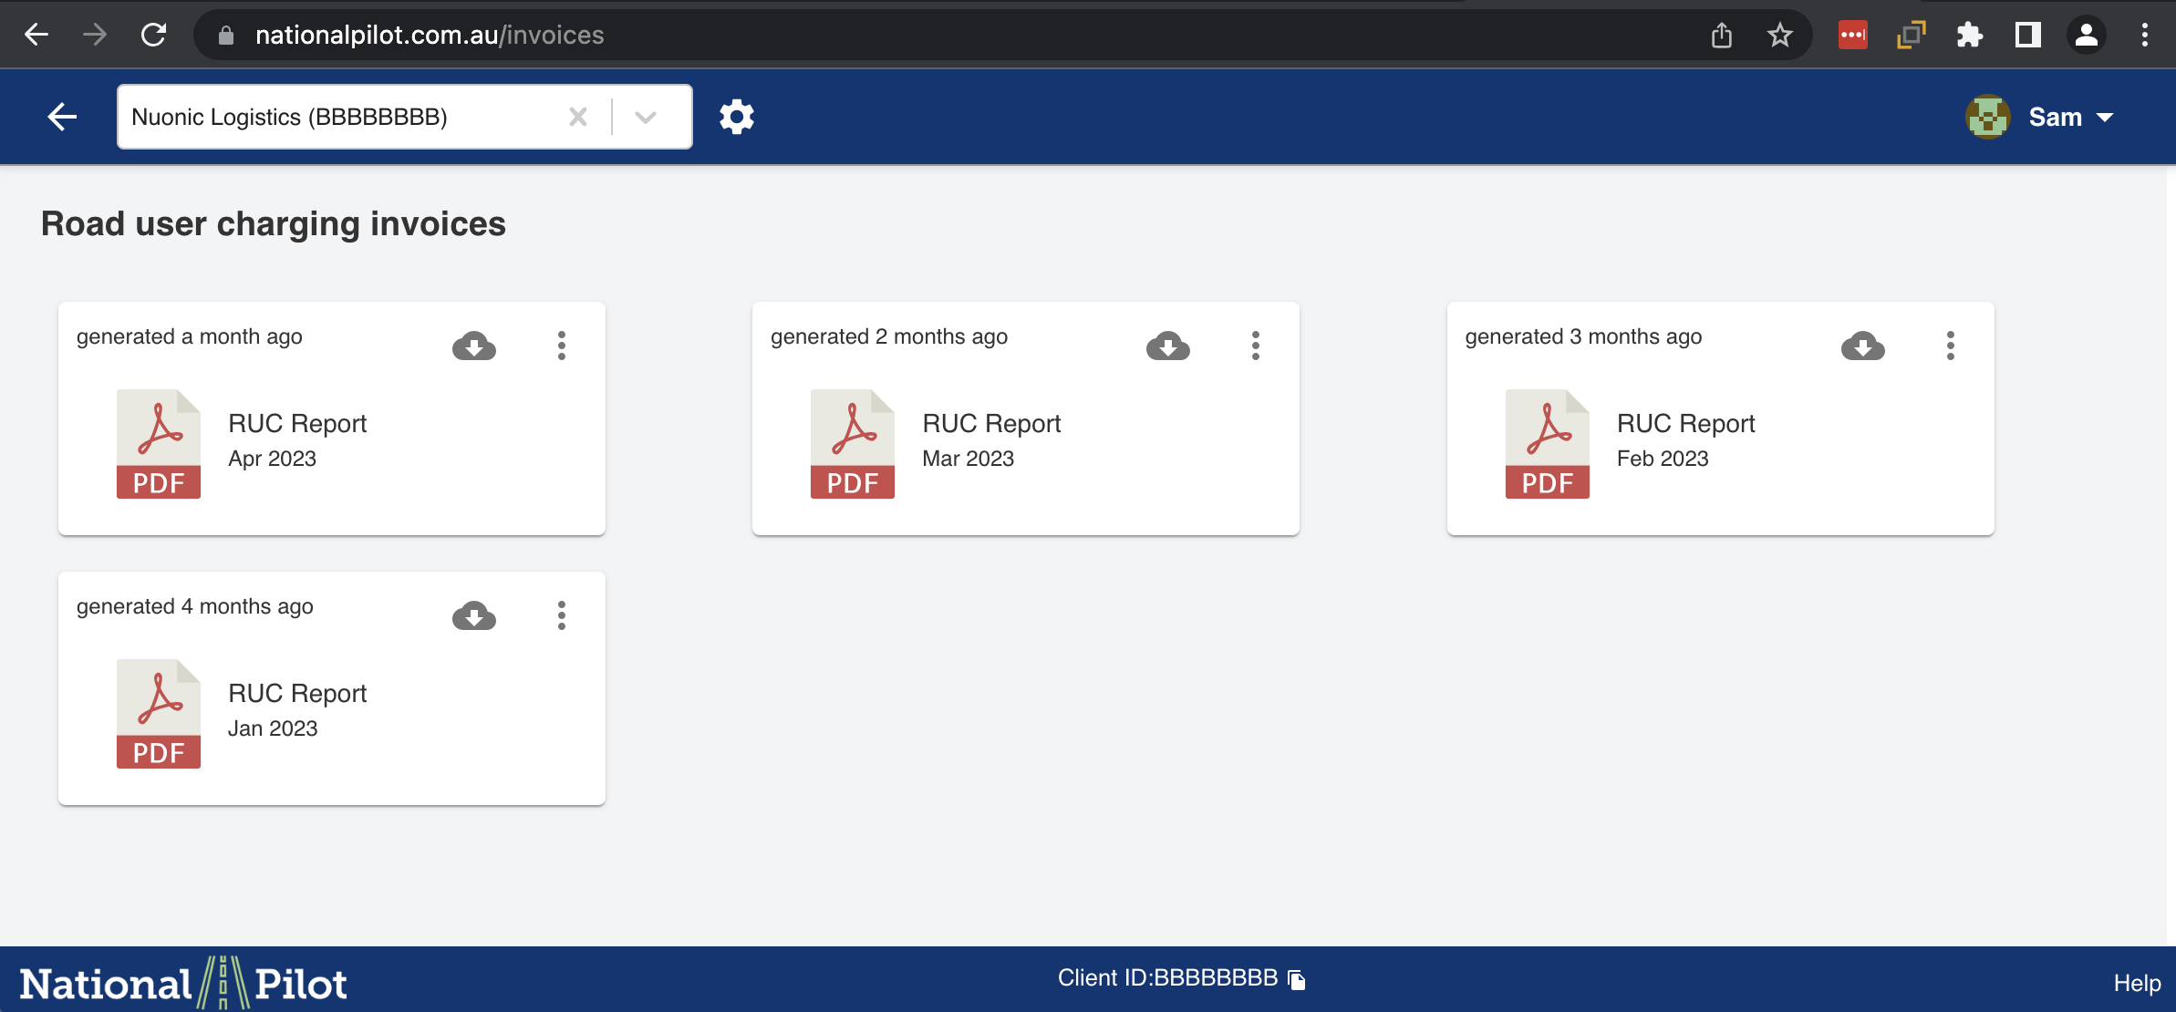Click the National Pilot logo
The image size is (2176, 1012).
click(x=183, y=983)
